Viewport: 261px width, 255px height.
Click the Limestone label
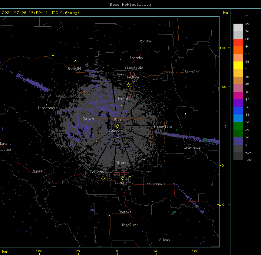[x=46, y=108]
